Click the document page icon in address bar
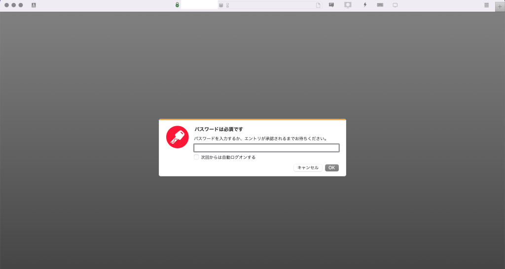Image resolution: width=505 pixels, height=269 pixels. (x=318, y=5)
